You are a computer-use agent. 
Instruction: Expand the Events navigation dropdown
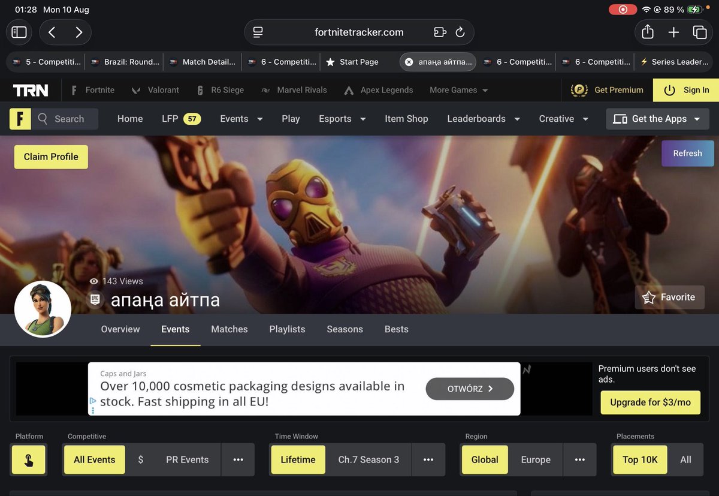[x=241, y=119]
